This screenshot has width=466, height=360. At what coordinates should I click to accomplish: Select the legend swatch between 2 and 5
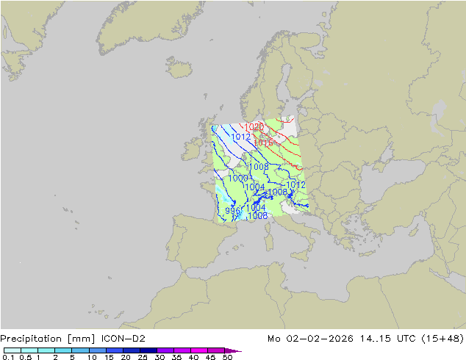coord(63,350)
